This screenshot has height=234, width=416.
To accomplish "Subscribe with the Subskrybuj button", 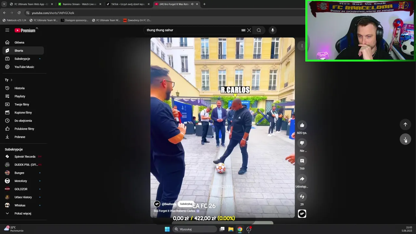I will (186, 204).
